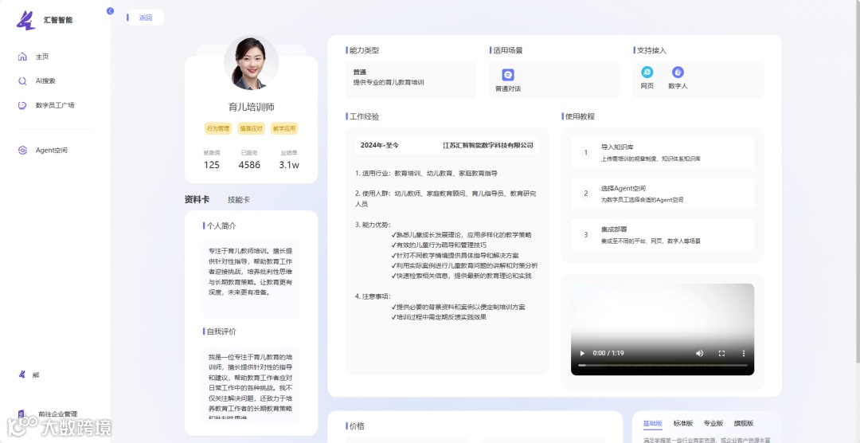Click the step 2 选择Agent空间 card
860x443 pixels.
[x=663, y=194]
